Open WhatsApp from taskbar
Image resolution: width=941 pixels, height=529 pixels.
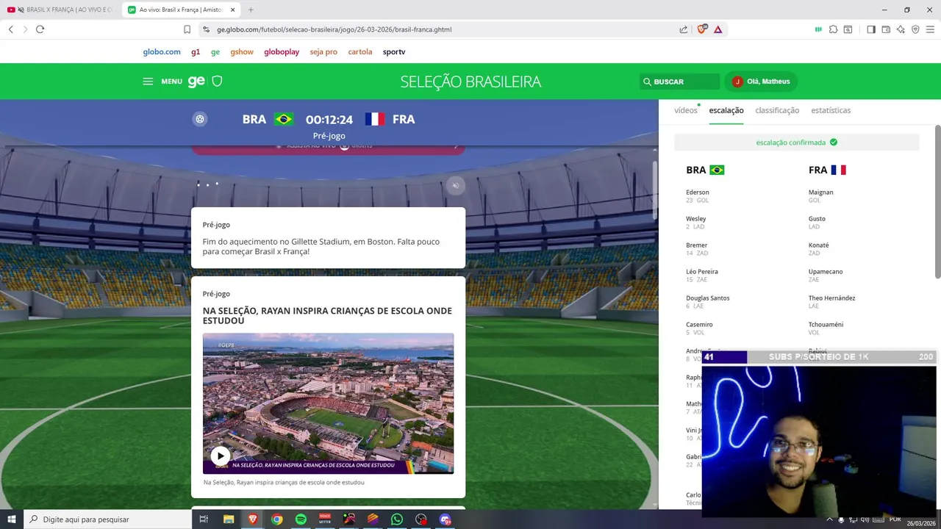point(397,519)
